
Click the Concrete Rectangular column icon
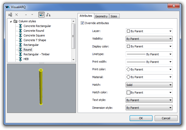20,26
